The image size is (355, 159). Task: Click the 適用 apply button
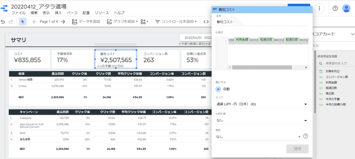(x=297, y=149)
